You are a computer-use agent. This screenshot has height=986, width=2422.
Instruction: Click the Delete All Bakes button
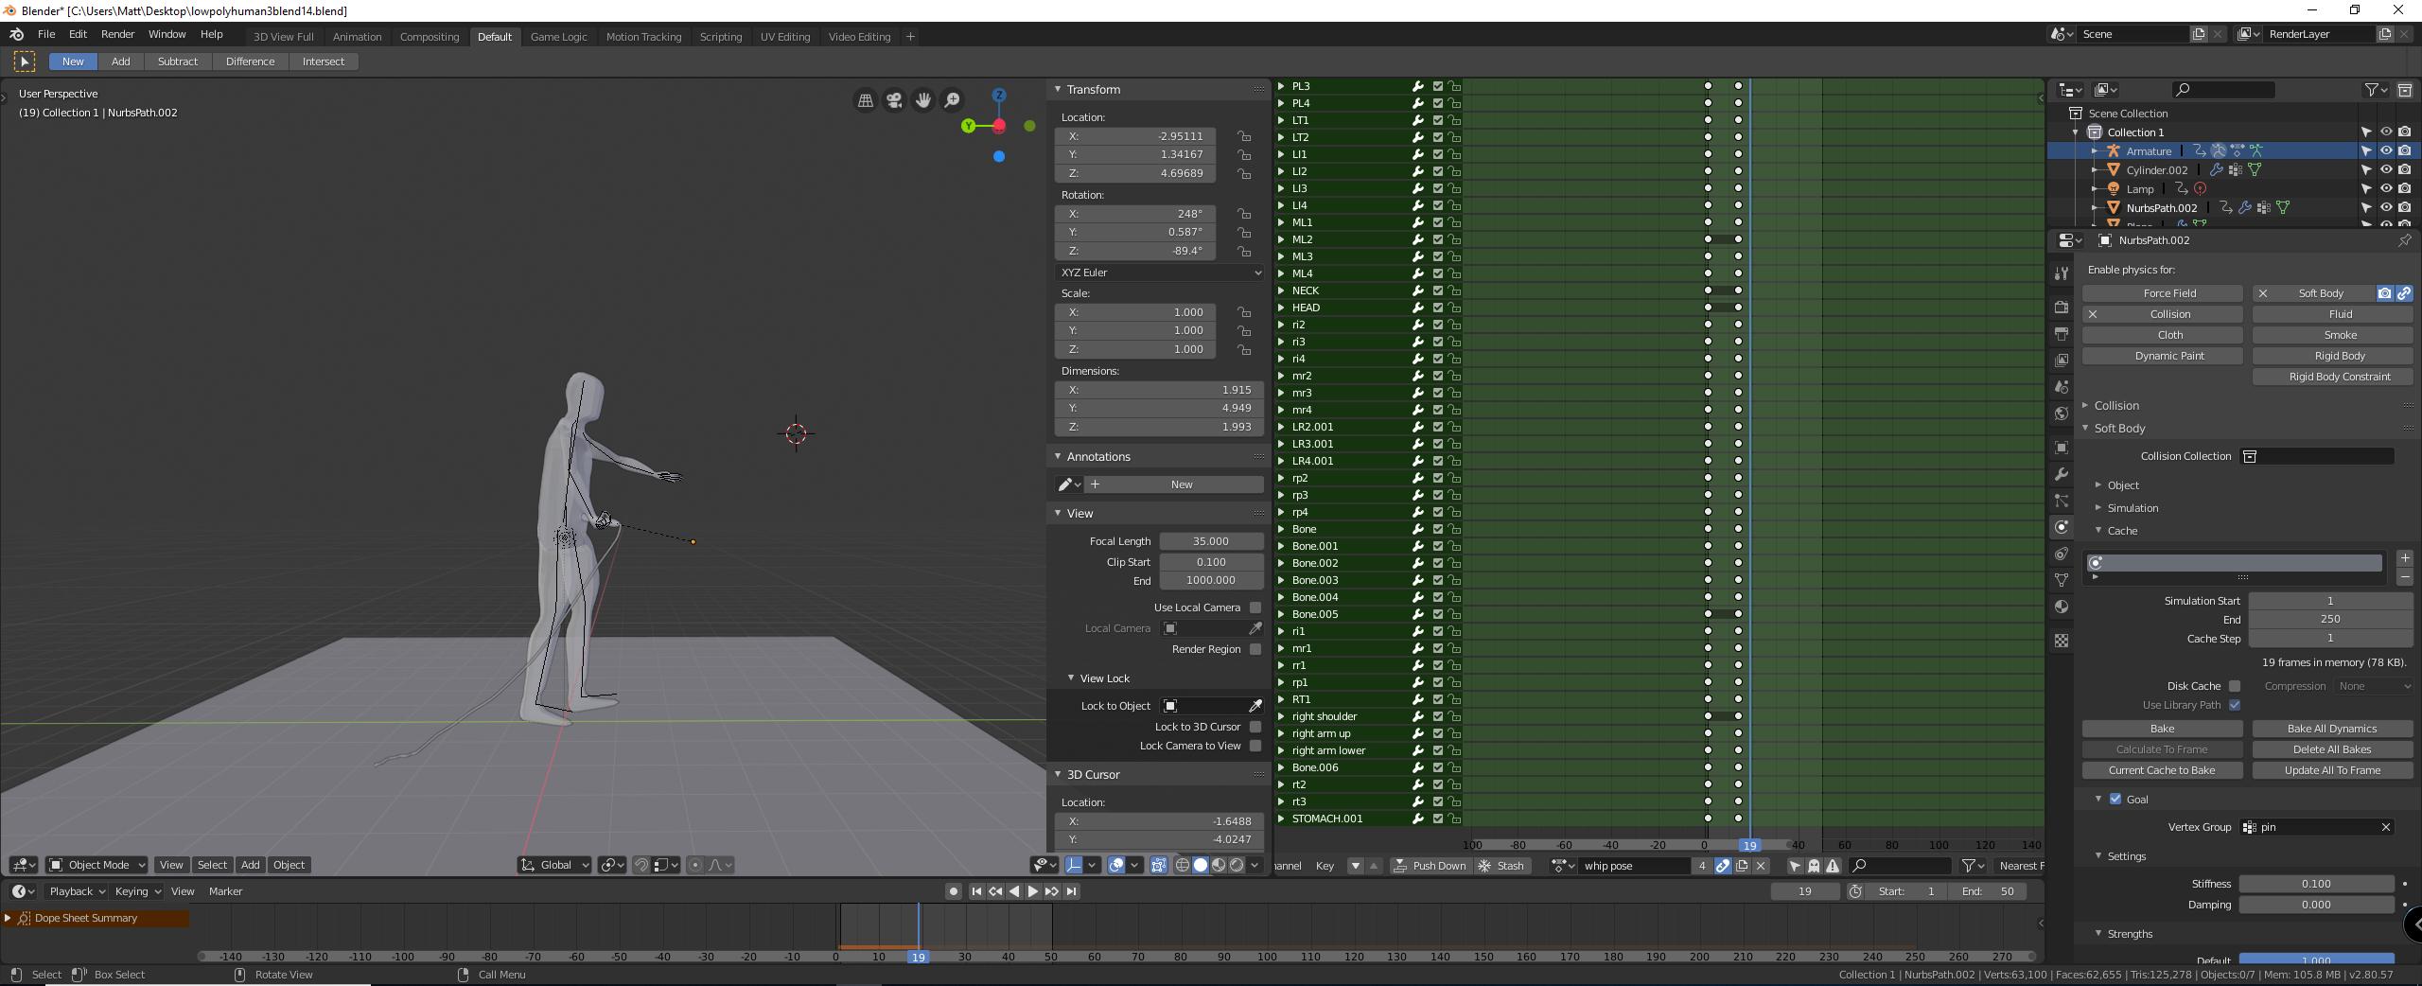tap(2332, 749)
